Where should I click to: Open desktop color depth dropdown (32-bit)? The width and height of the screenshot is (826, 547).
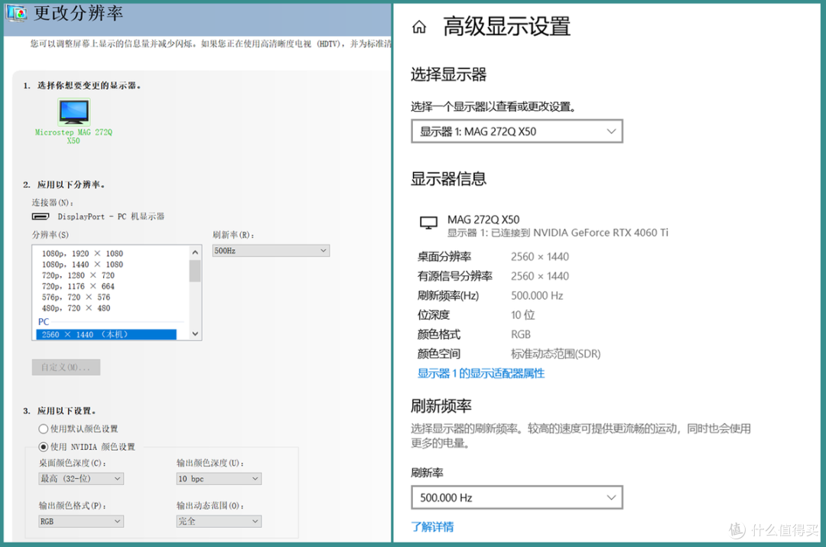pos(81,478)
